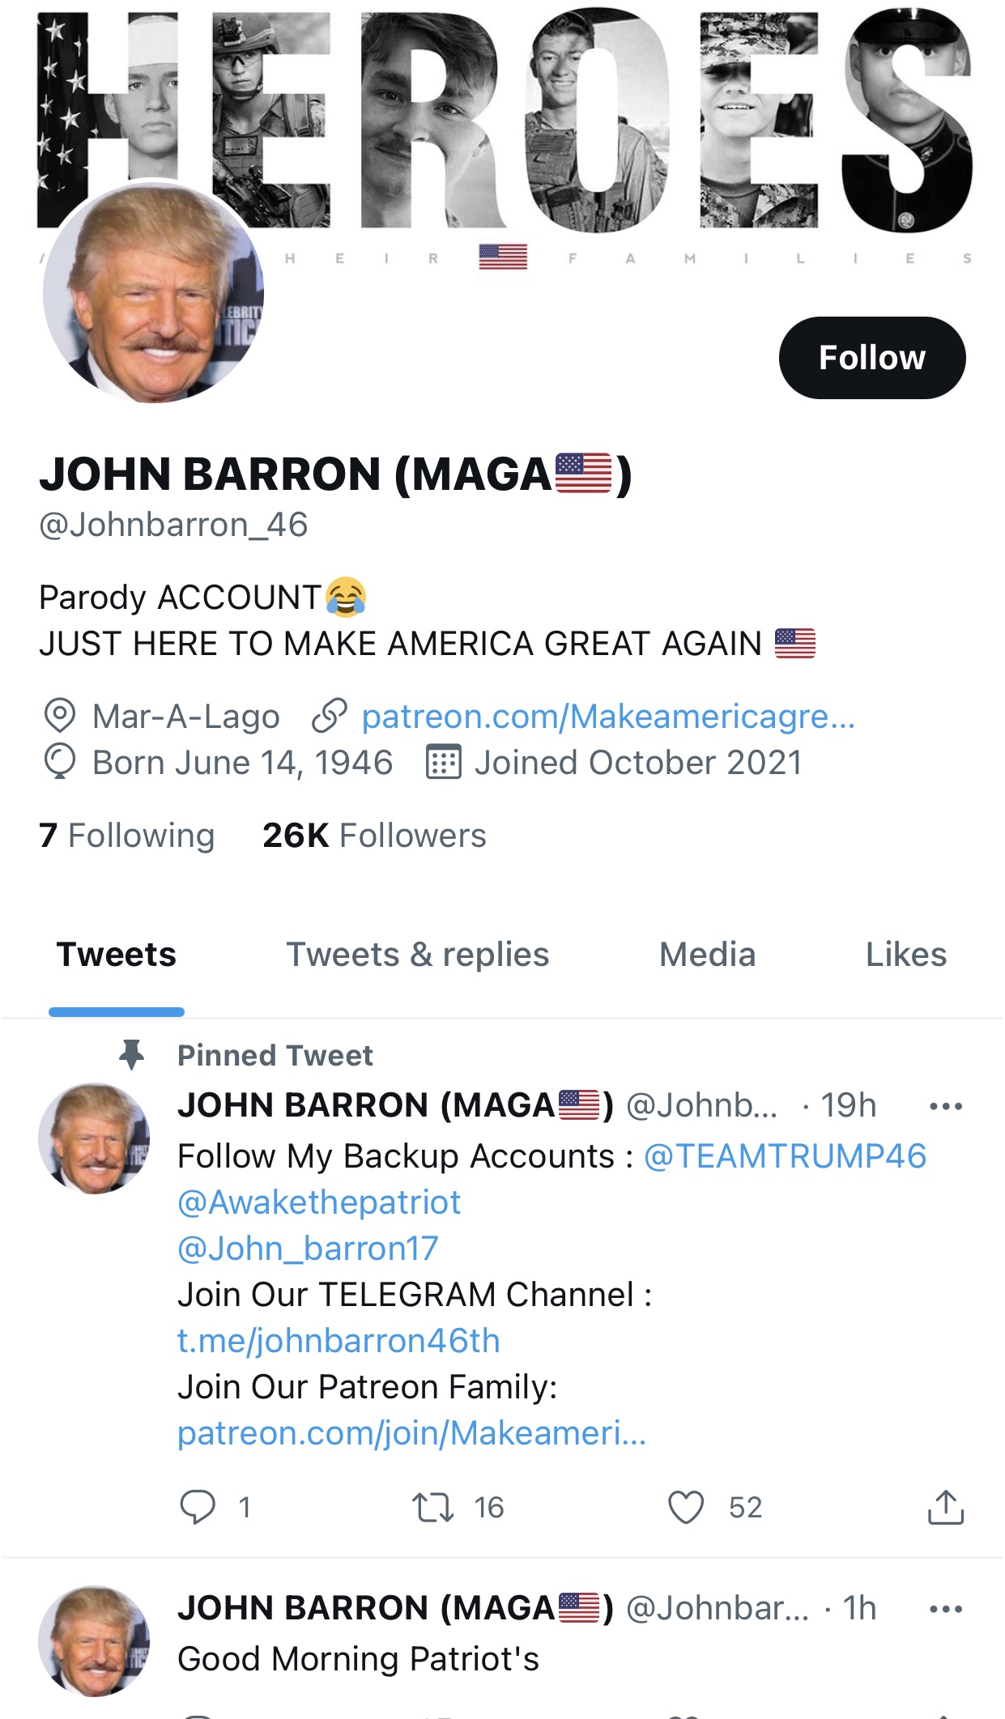The height and width of the screenshot is (1719, 1005).
Task: Click the calendar icon near Joined date
Action: point(443,762)
